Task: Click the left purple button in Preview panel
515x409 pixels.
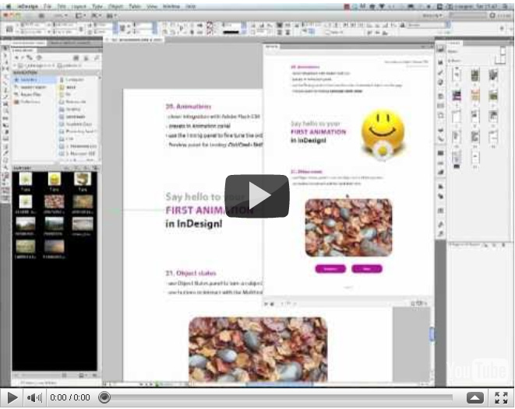Action: coord(330,268)
